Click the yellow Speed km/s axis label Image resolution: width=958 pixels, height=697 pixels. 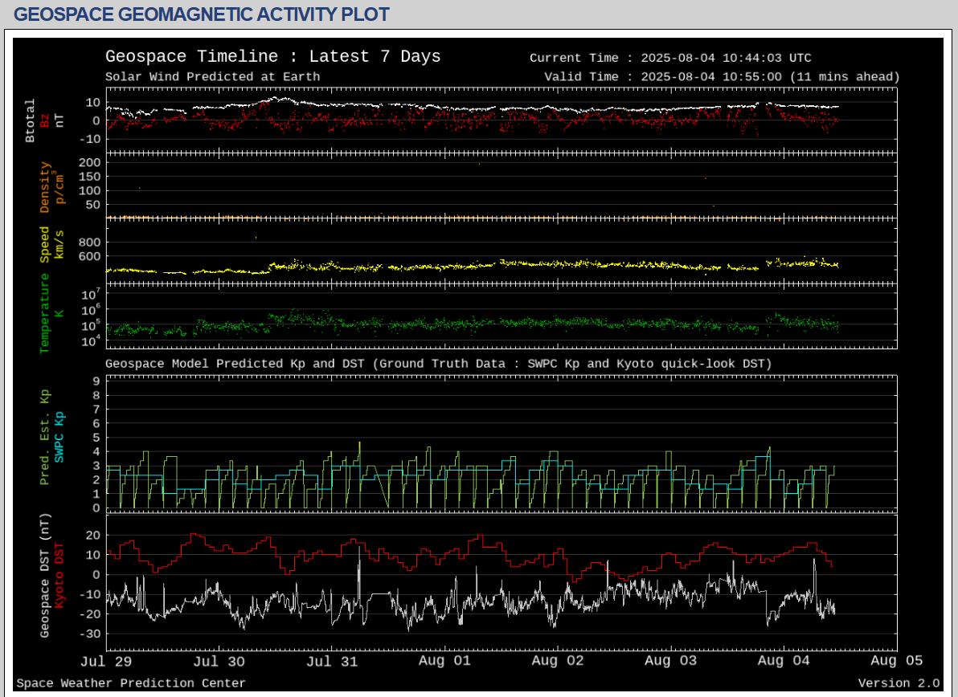pyautogui.click(x=51, y=245)
